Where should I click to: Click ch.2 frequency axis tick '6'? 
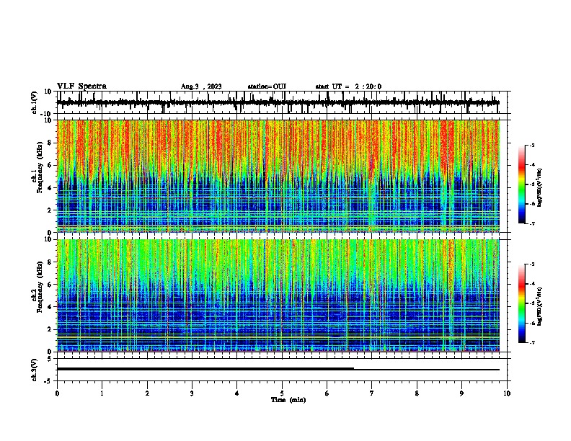pyautogui.click(x=50, y=285)
